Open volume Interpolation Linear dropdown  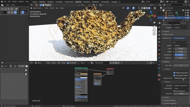coord(181,88)
